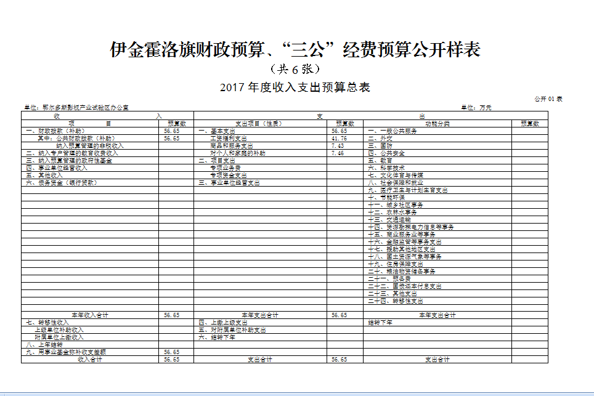
Task: Click the row 其中:公共财政拨款(补助)
Action: pyautogui.click(x=90, y=139)
